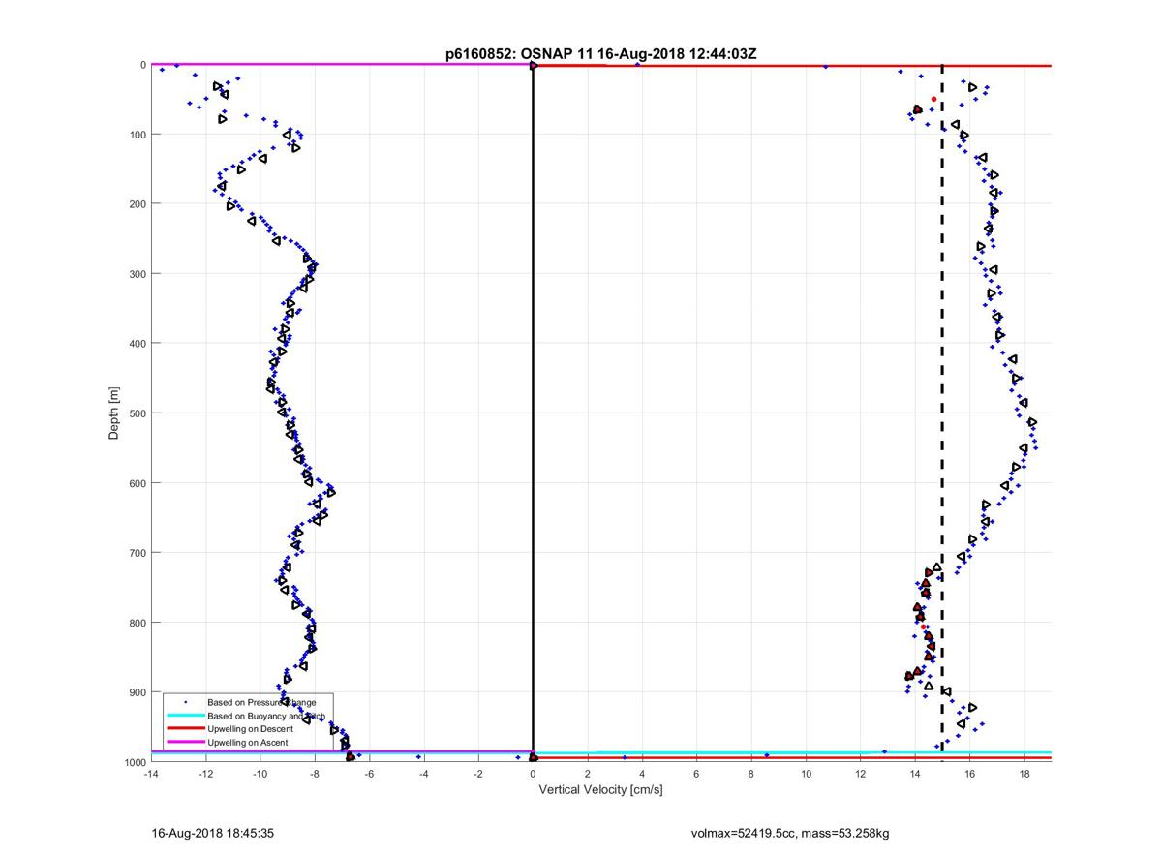1162x857 pixels.
Task: Click depth-axis tick label '200'
Action: pos(137,203)
